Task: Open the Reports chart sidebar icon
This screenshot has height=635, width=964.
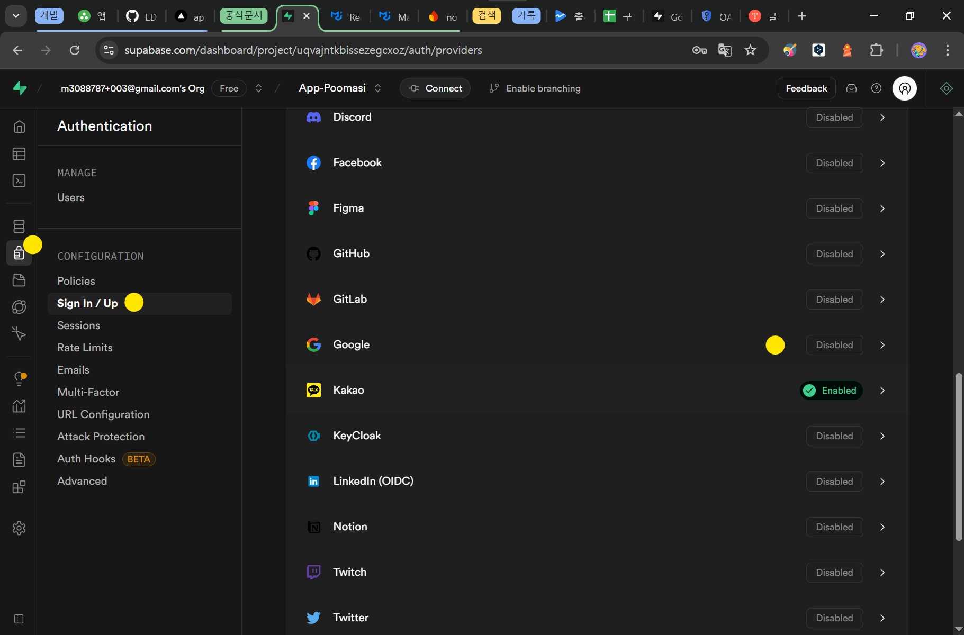Action: pos(19,406)
